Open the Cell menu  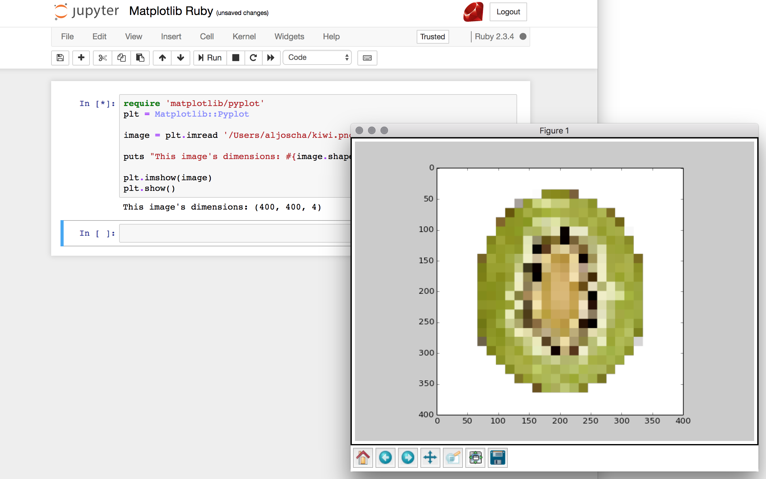point(207,36)
